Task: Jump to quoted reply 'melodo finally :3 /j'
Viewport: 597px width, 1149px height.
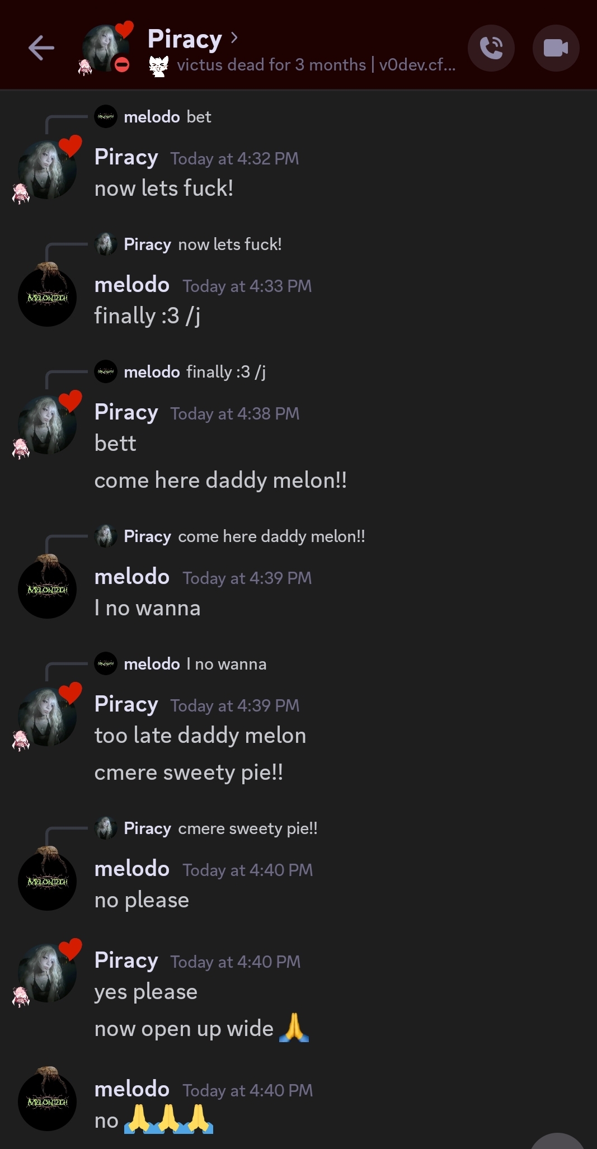Action: point(194,372)
